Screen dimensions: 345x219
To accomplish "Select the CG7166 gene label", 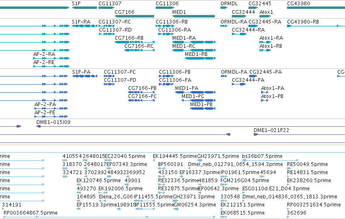I will [x=124, y=12].
